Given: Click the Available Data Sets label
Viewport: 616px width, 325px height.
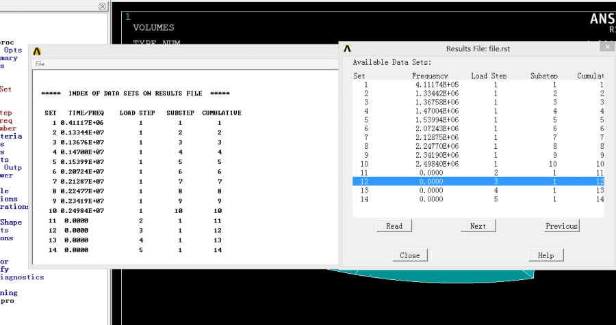Looking at the screenshot, I should pyautogui.click(x=392, y=62).
